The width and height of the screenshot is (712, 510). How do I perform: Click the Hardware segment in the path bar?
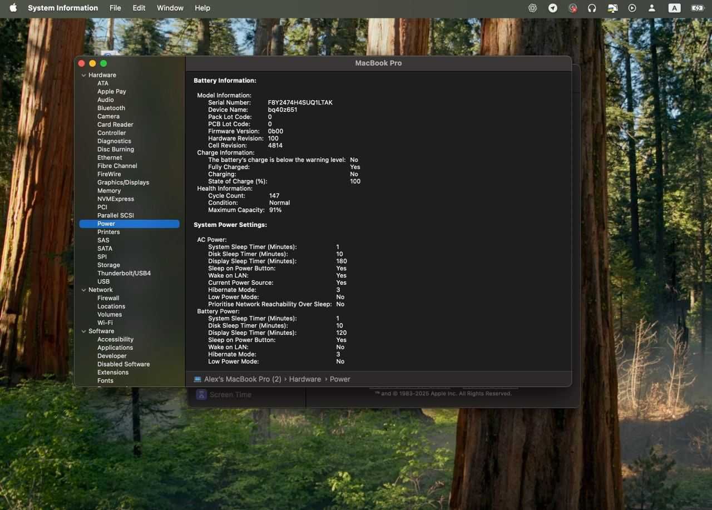tap(305, 379)
